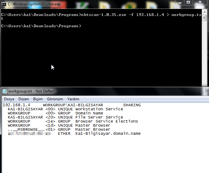Open the Görünüm menu
The image size is (209, 173).
pyautogui.click(x=55, y=99)
